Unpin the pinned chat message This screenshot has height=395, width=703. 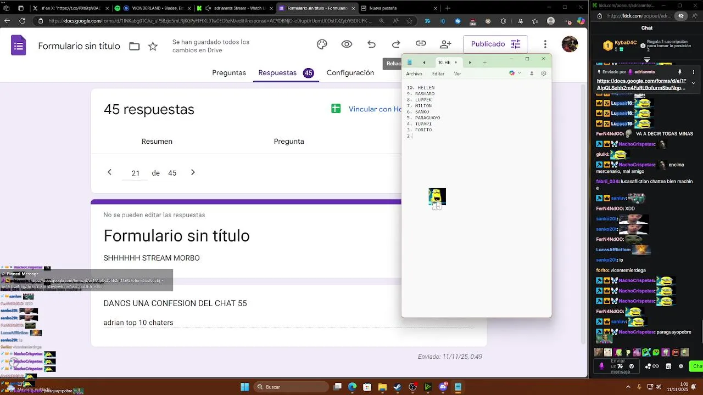point(680,72)
